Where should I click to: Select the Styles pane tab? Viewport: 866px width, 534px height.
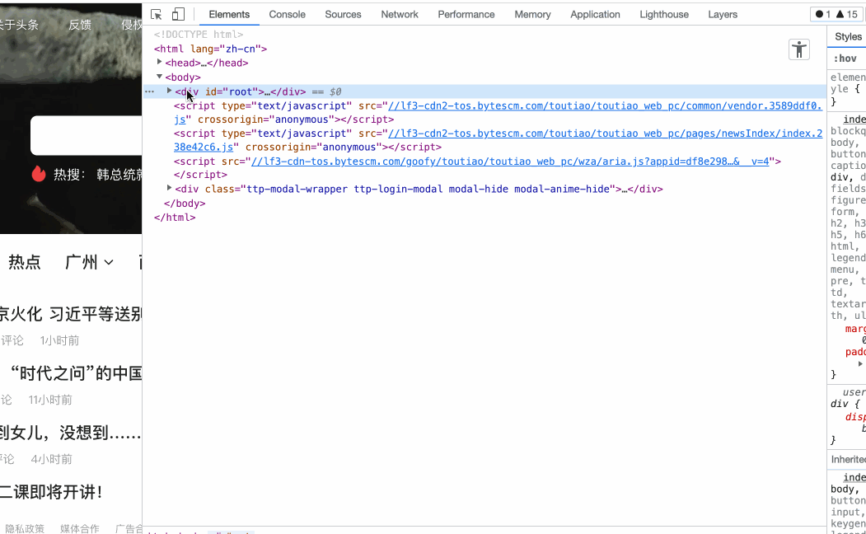[848, 36]
